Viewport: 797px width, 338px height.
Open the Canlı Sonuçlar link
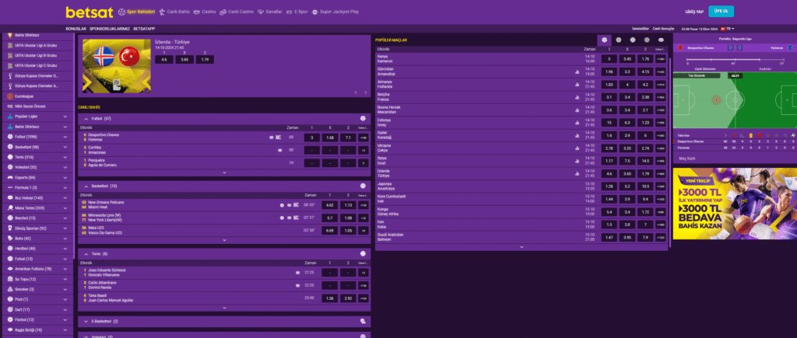663,29
